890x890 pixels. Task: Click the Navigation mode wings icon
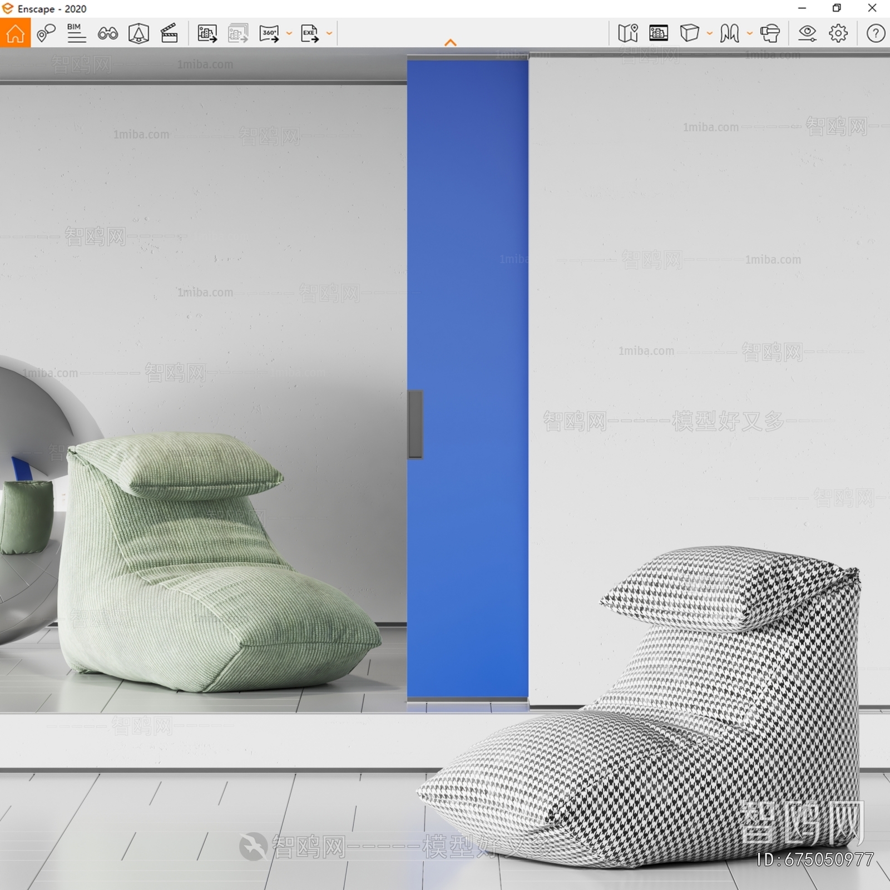pos(729,33)
